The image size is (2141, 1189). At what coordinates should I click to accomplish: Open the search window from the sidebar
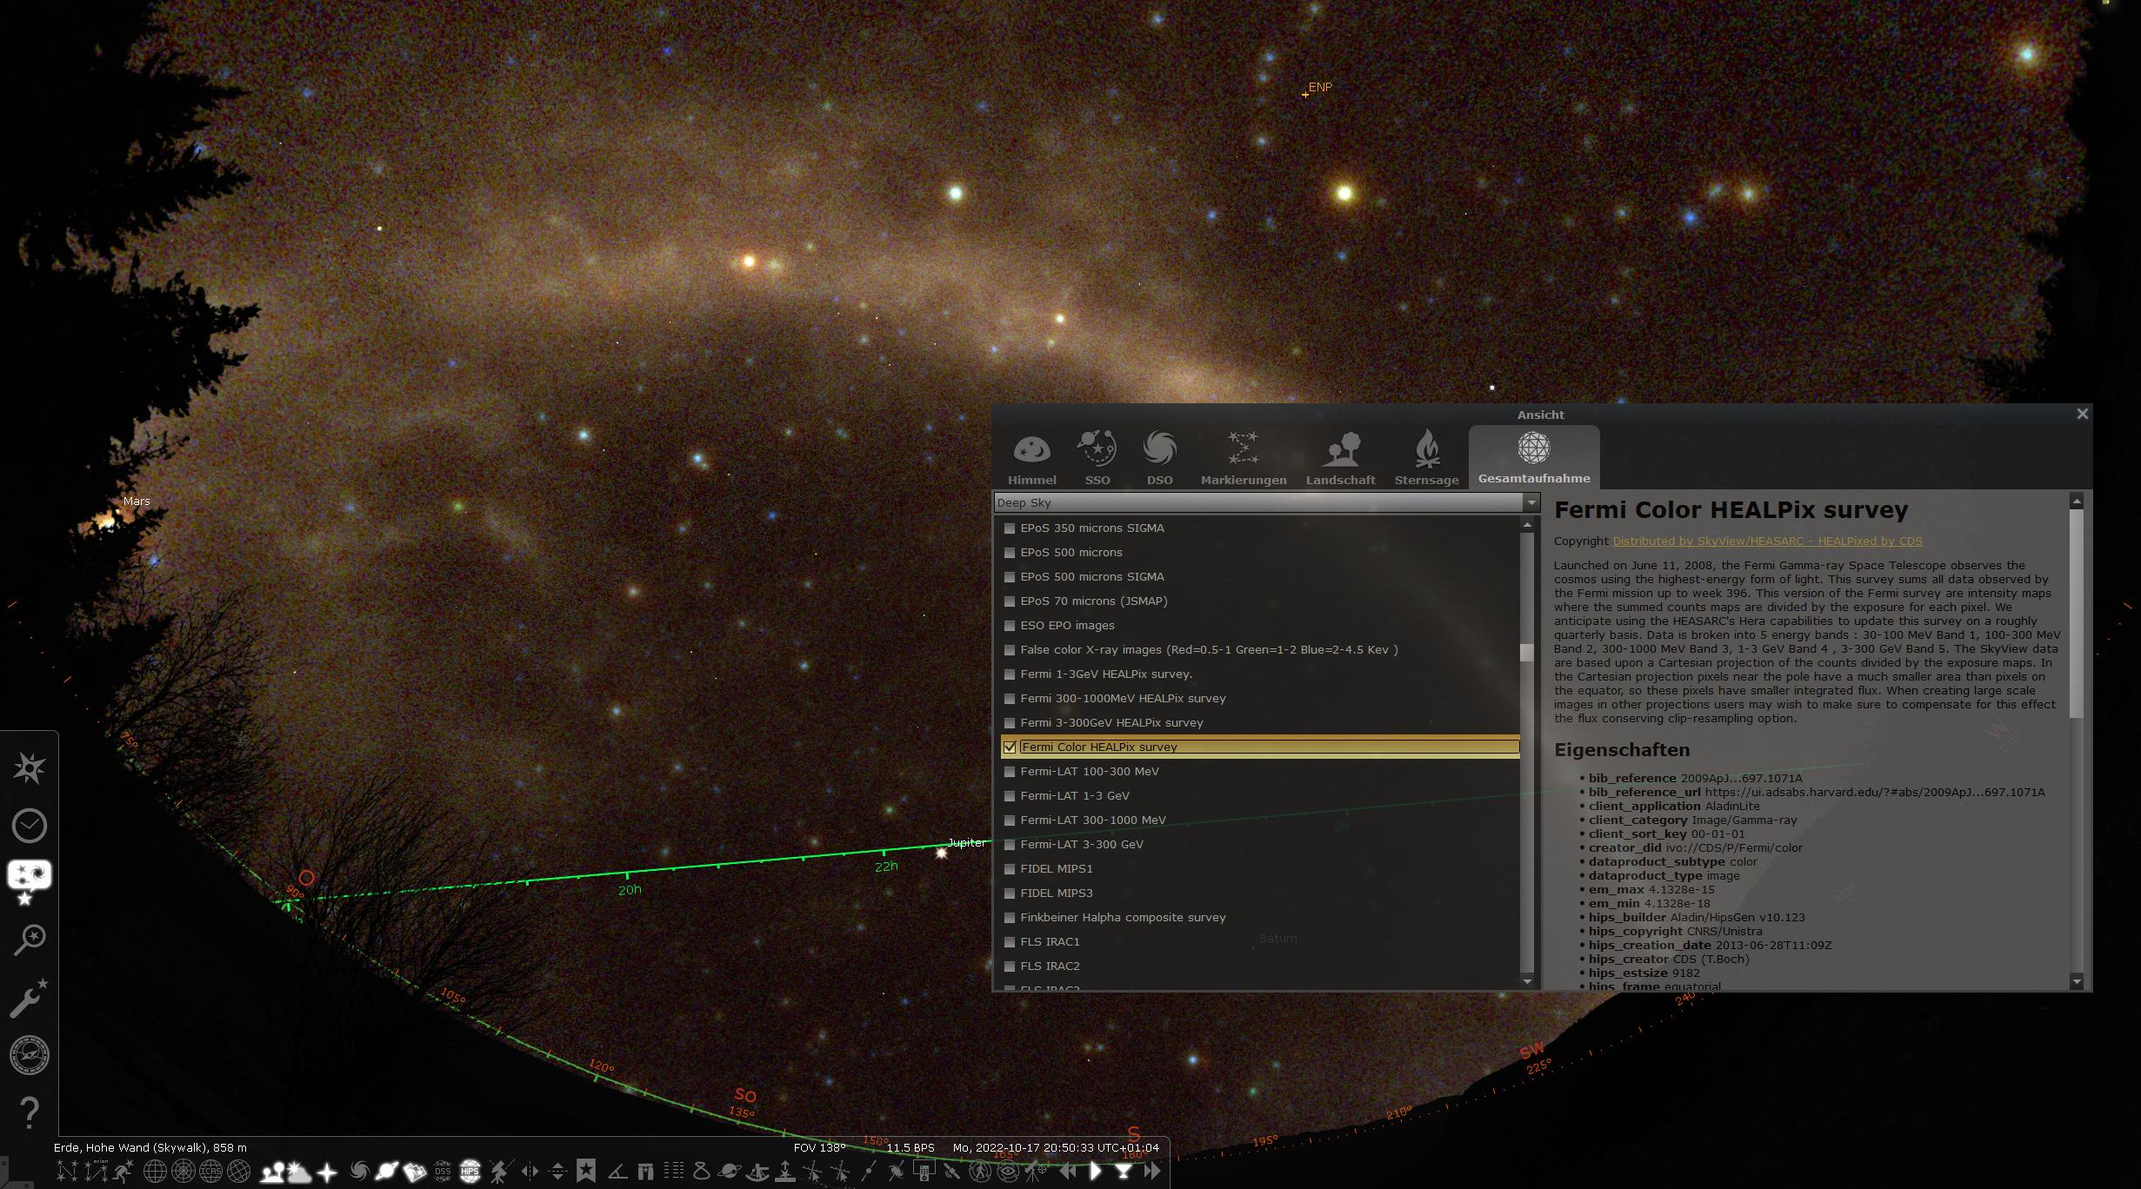[x=29, y=939]
